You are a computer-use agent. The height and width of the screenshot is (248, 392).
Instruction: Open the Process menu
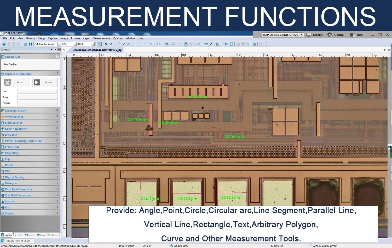(76, 38)
